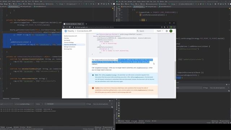Open Exchange Data in the docs sidebar
The height and width of the screenshot is (130, 231).
(68, 49)
